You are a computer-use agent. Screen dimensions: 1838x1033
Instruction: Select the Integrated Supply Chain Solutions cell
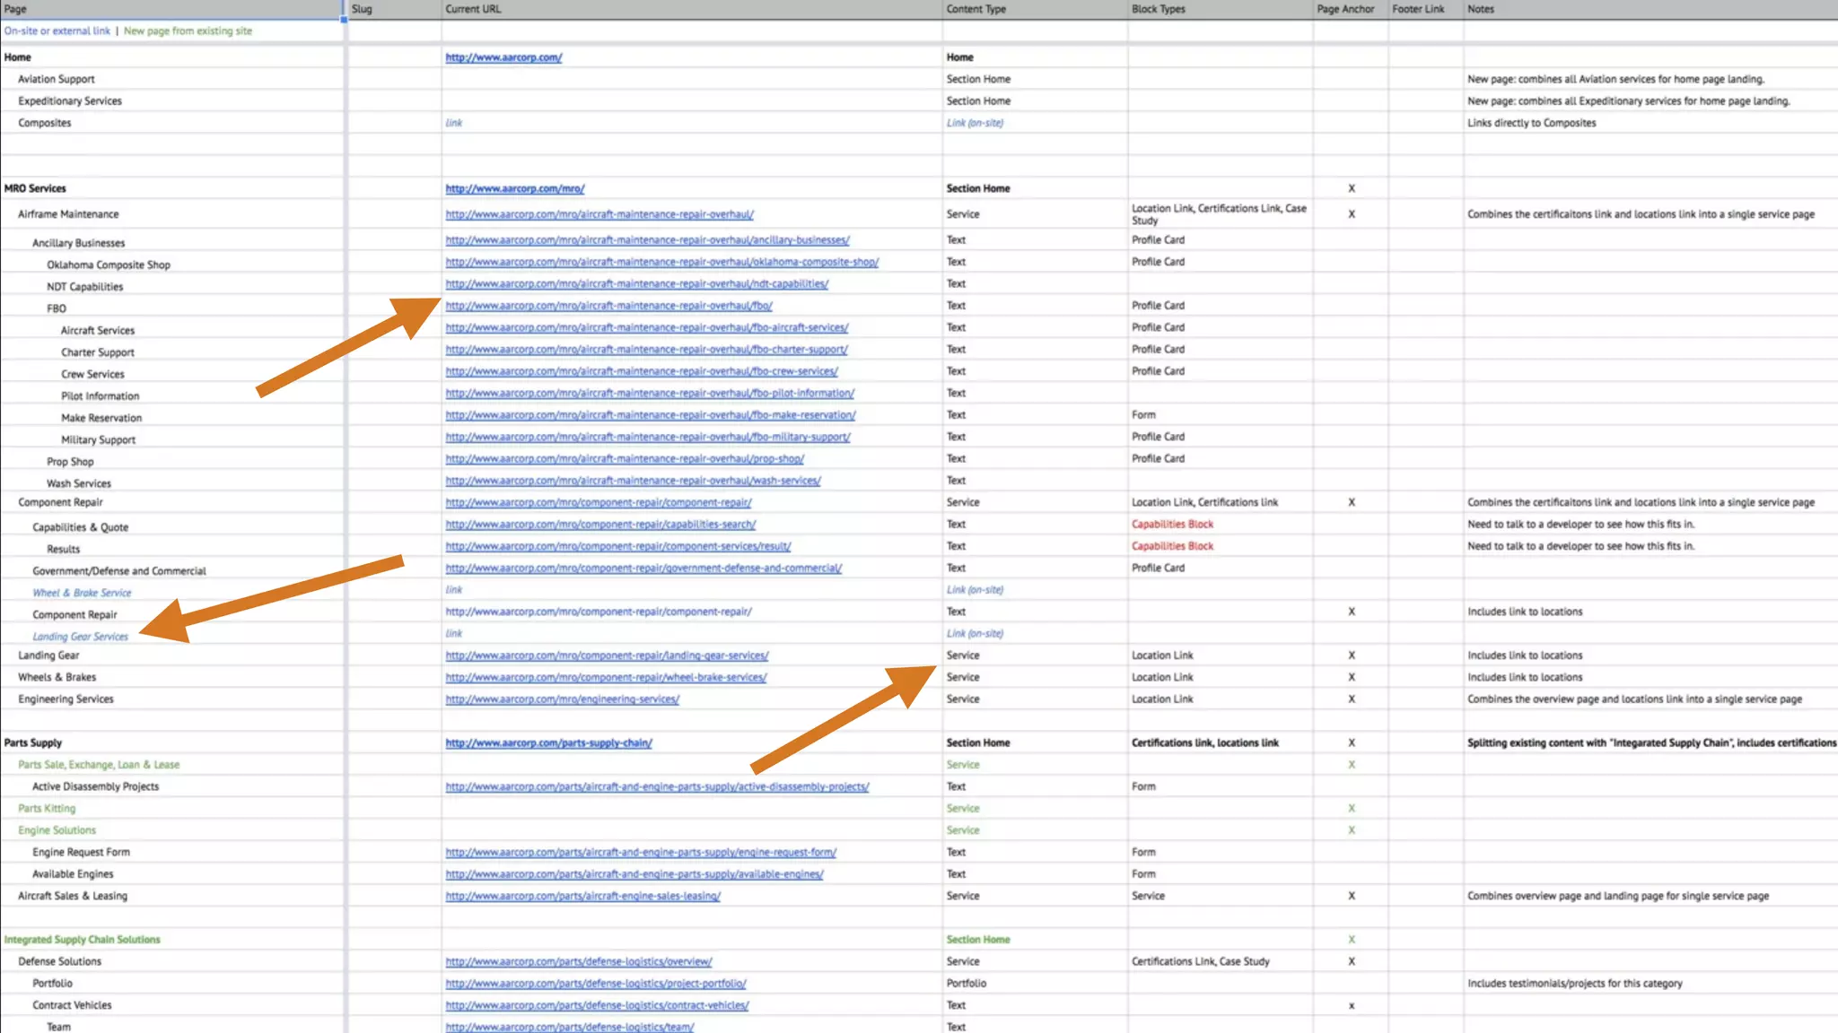tap(82, 940)
